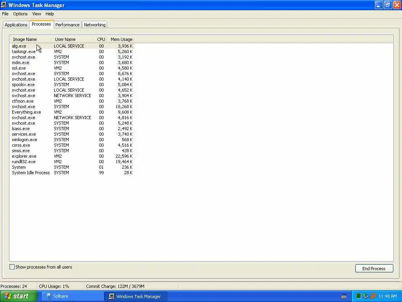The image size is (402, 302).
Task: Click the Commit Charge status entry
Action: 115,286
